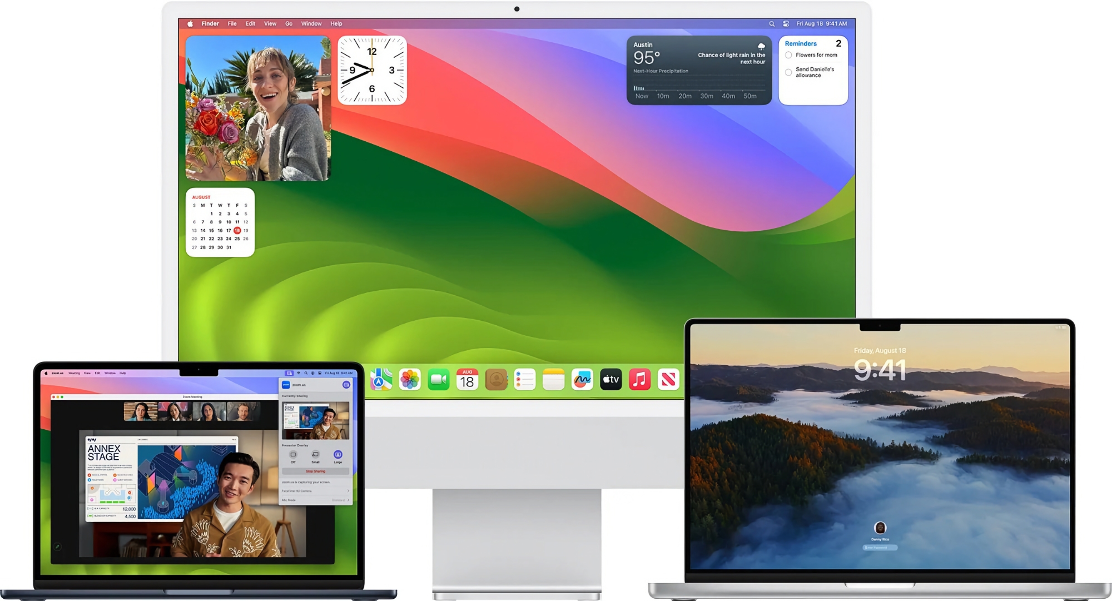Mark 'Send Danielle's allowance' reminder complete
1112x601 pixels.
tap(788, 72)
